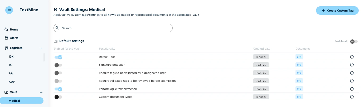Switch on the Enable all toggle
The height and width of the screenshot is (107, 364).
(354, 42)
